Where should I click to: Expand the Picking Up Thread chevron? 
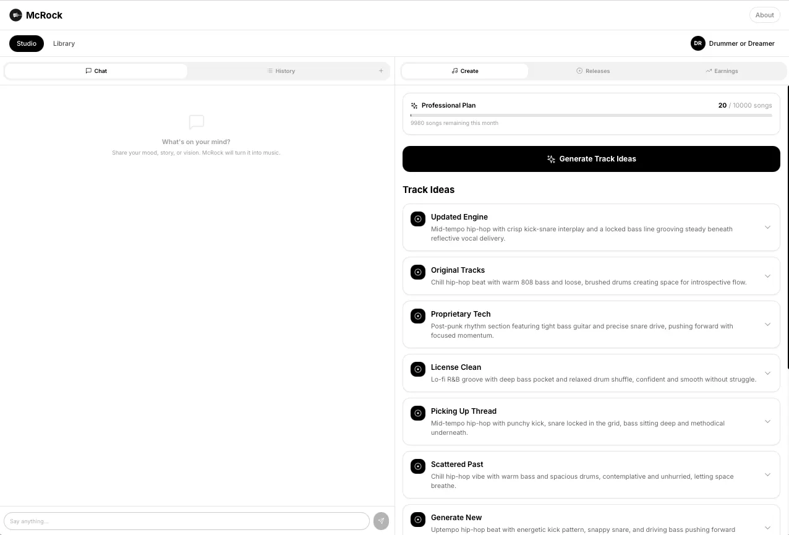767,421
